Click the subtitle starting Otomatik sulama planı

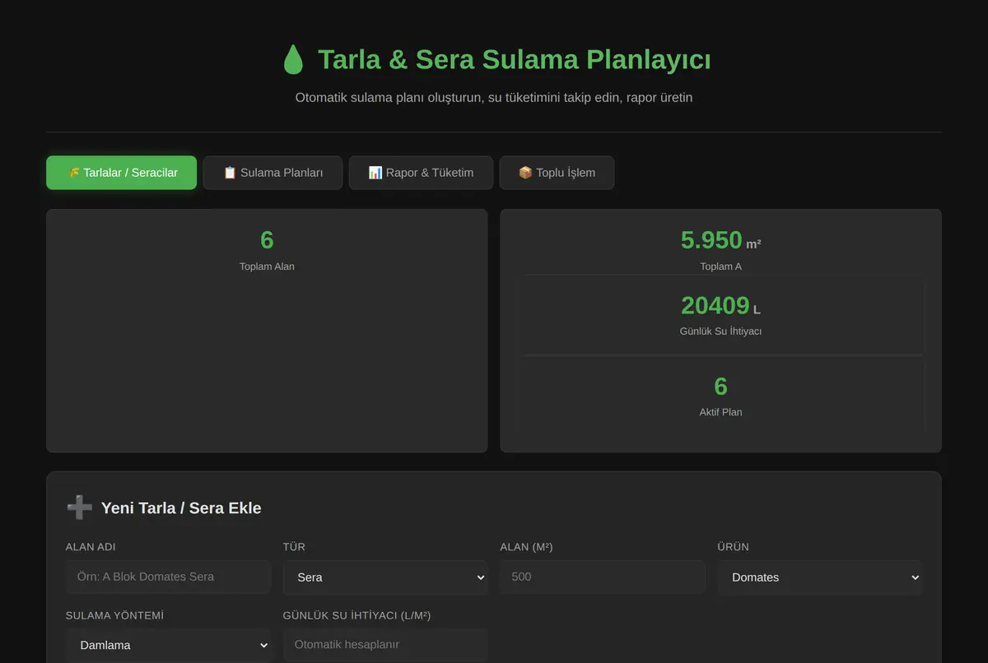click(494, 98)
